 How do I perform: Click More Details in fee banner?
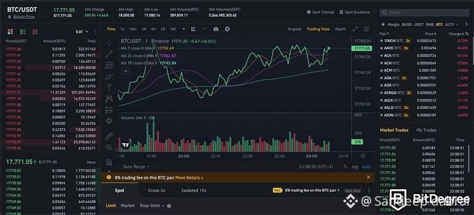point(189,177)
